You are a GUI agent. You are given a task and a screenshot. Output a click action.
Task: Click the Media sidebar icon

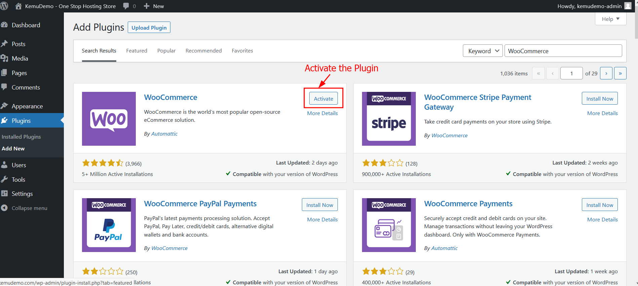(x=4, y=58)
